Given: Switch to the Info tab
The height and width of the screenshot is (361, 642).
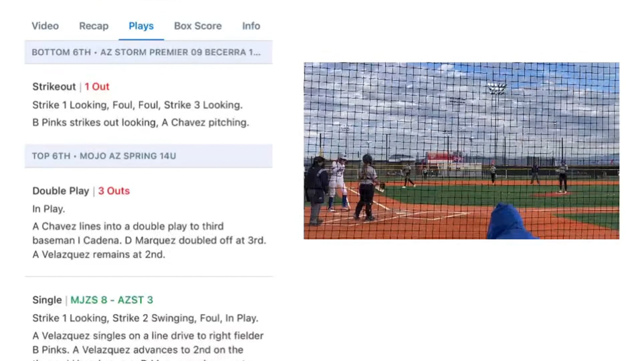Looking at the screenshot, I should click(x=251, y=26).
